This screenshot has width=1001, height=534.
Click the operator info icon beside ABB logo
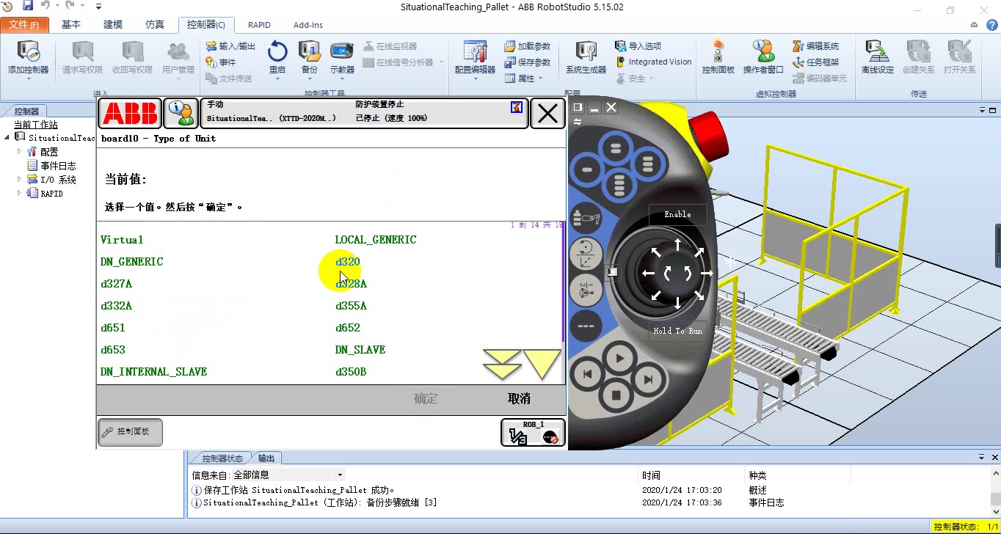click(181, 114)
